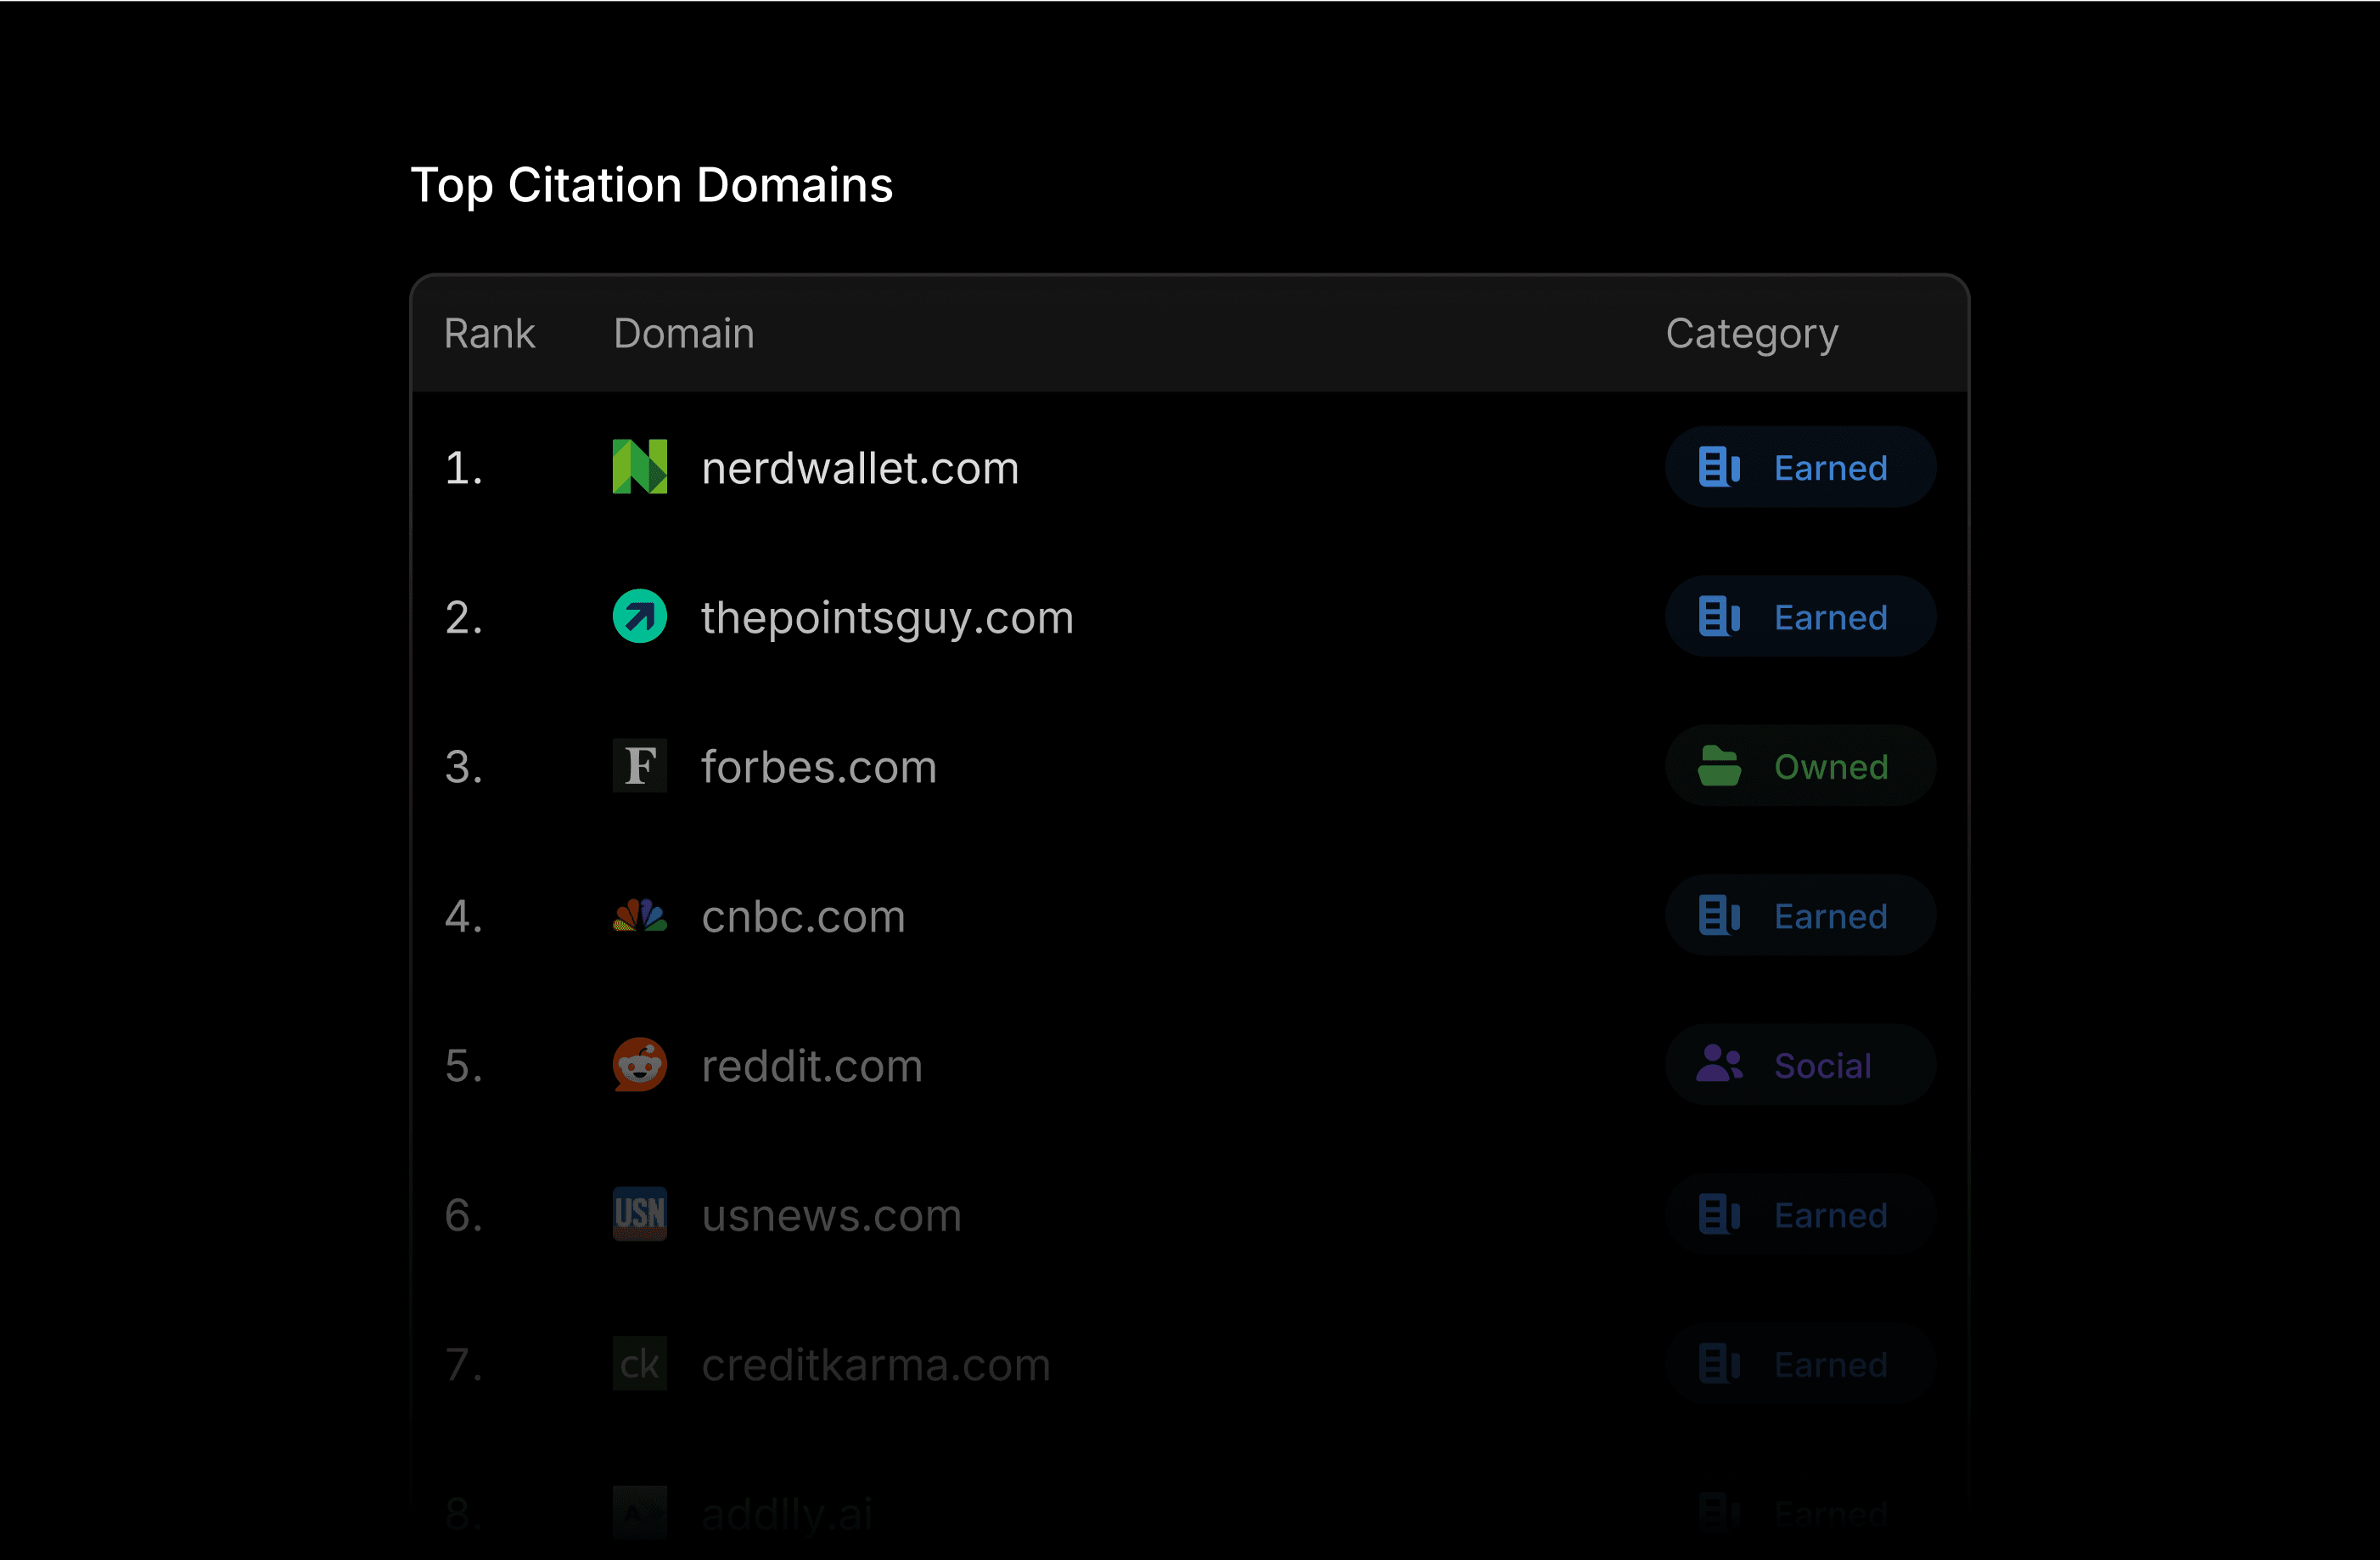Toggle the Social badge for reddit.com

coord(1800,1065)
